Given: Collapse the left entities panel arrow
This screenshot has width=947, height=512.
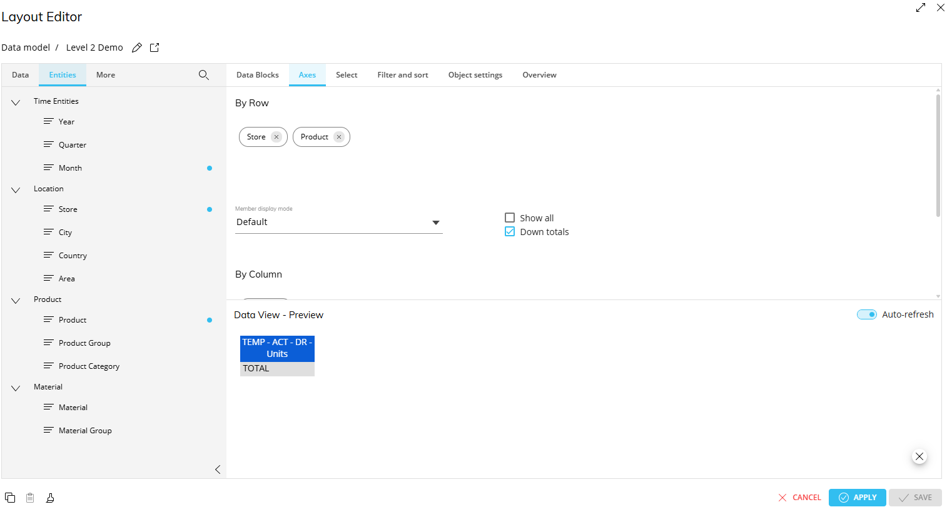Looking at the screenshot, I should pyautogui.click(x=218, y=469).
